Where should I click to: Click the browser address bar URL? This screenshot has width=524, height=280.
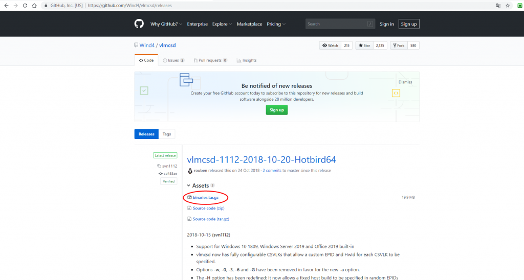(x=129, y=5)
